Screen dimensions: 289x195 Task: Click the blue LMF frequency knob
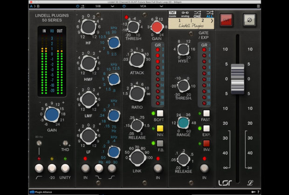coord(114,116)
